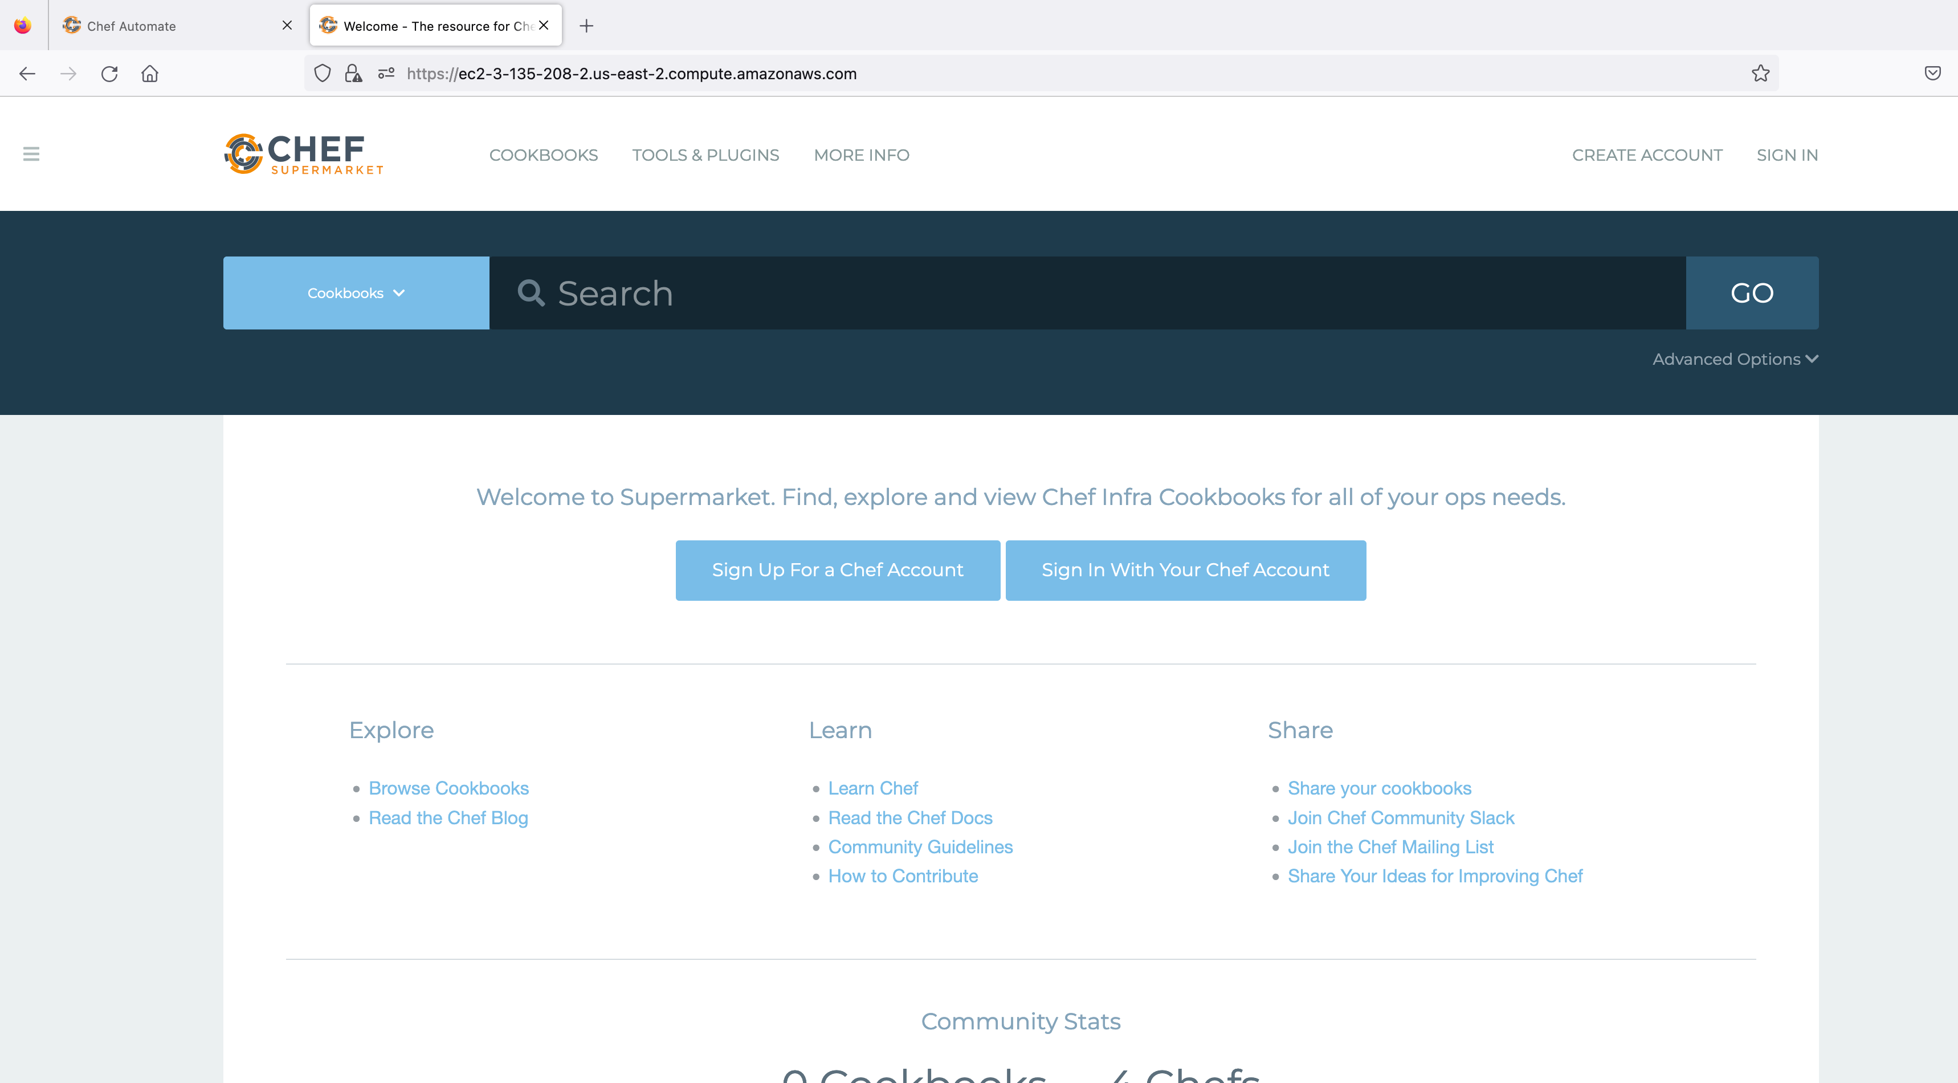Expand Advanced Options below the search bar

1735,358
